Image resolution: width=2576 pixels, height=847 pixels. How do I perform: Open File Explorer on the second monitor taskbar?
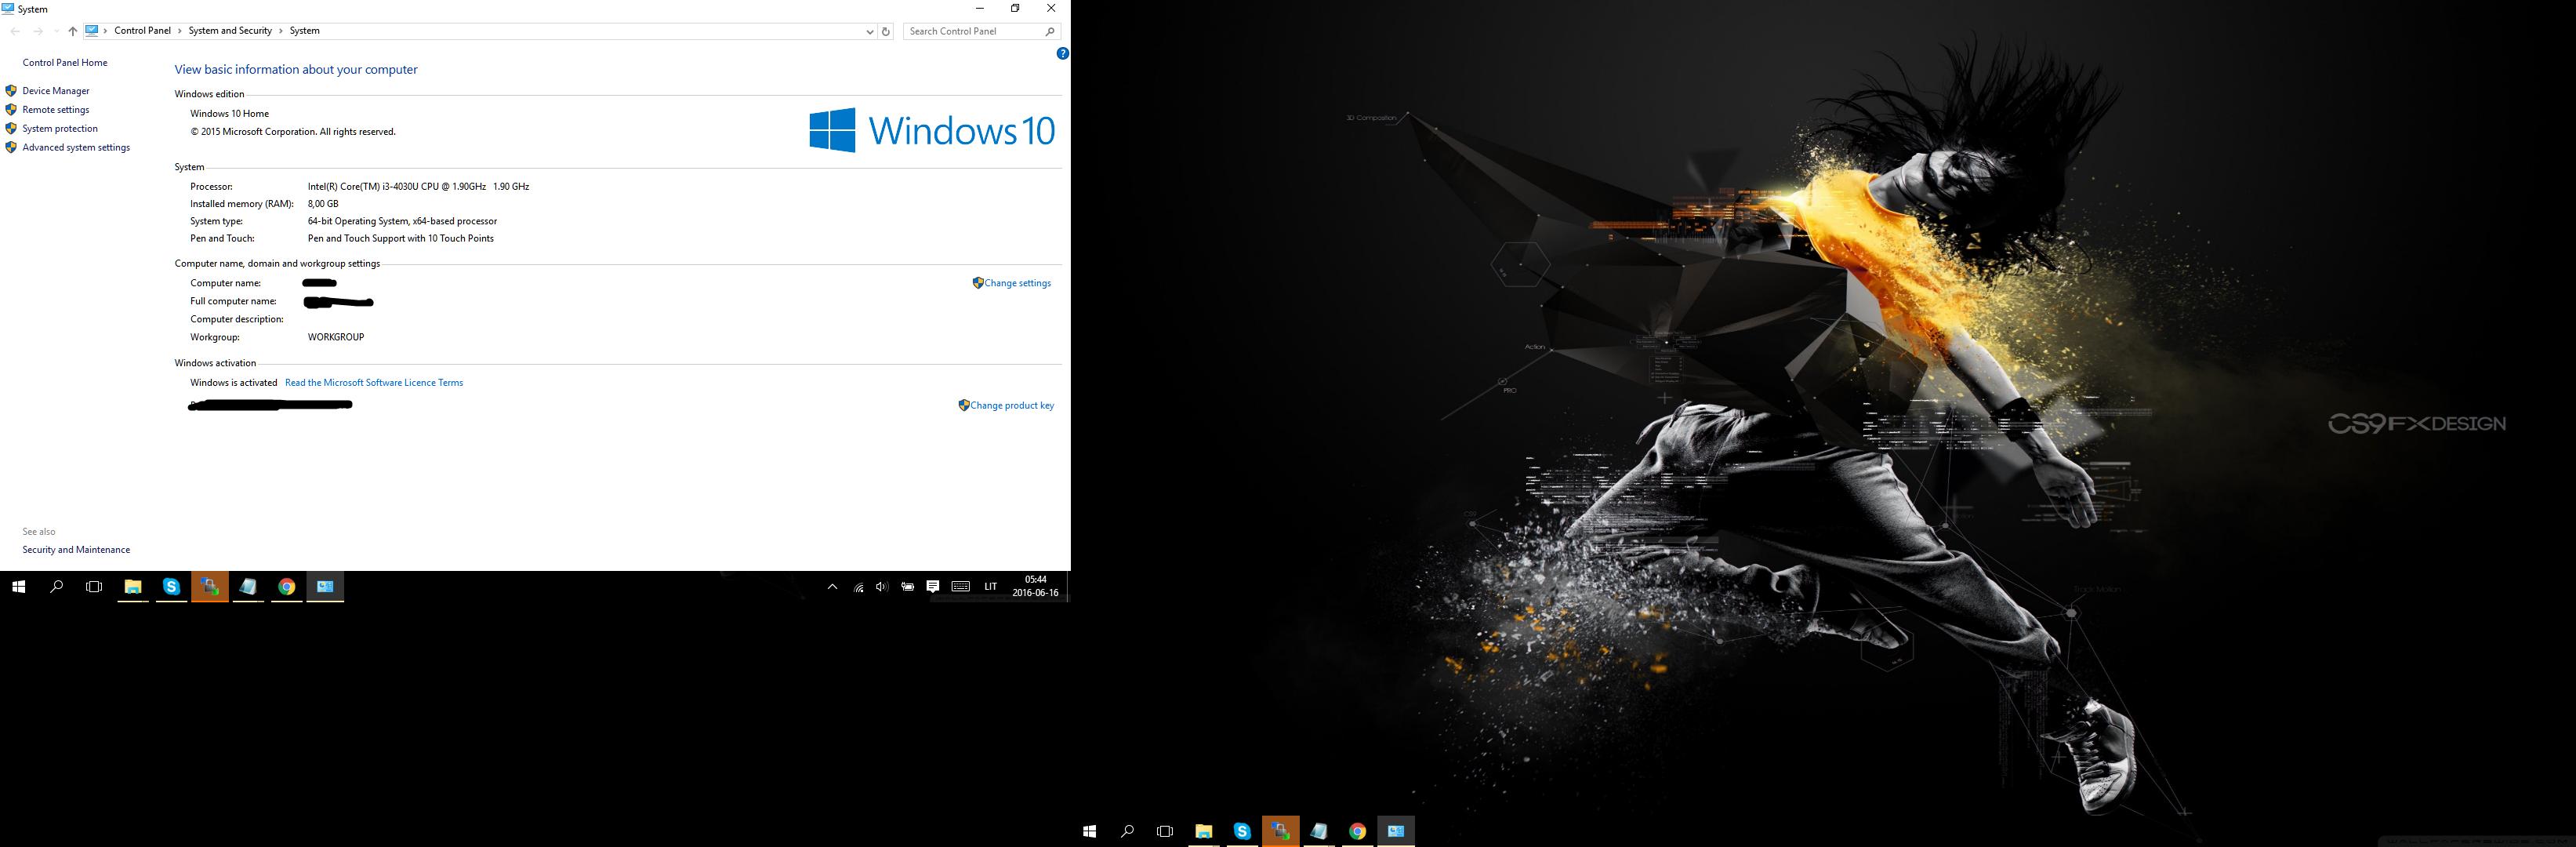coord(1204,831)
